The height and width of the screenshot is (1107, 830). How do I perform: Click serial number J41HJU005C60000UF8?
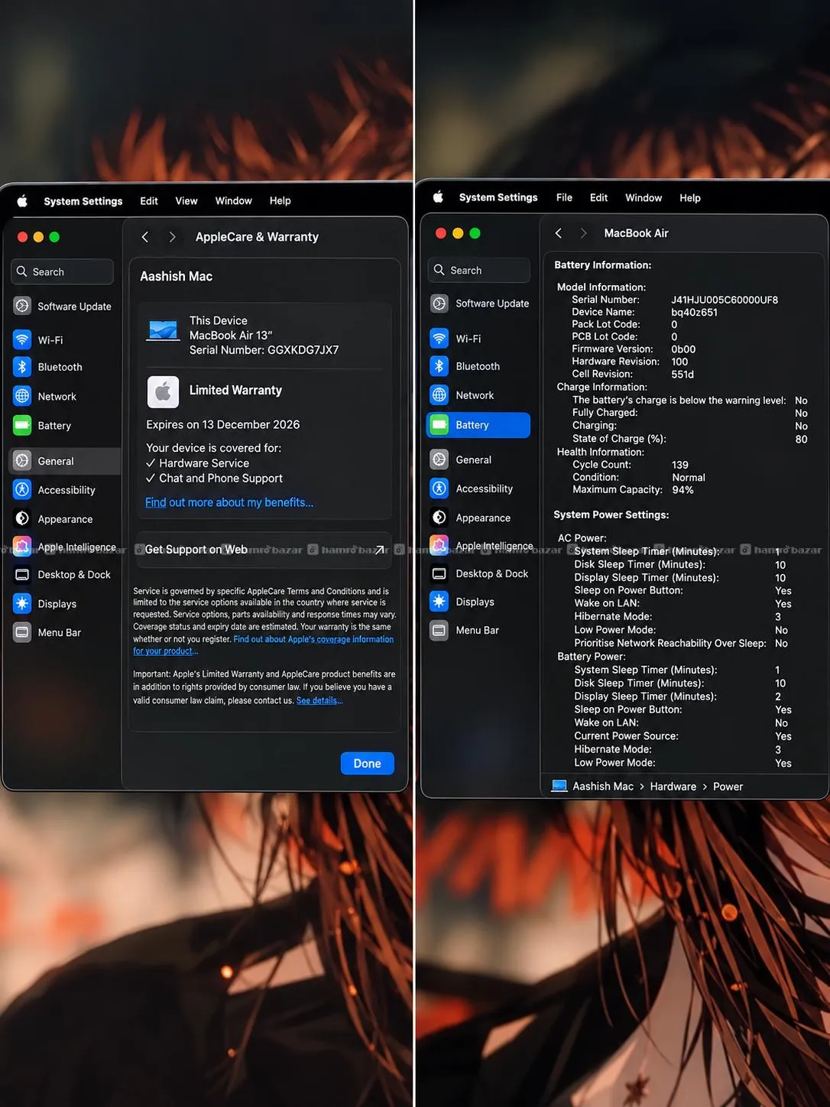click(x=725, y=300)
